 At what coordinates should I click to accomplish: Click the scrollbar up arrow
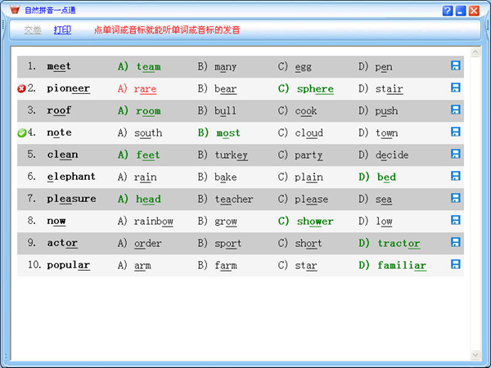pos(475,52)
